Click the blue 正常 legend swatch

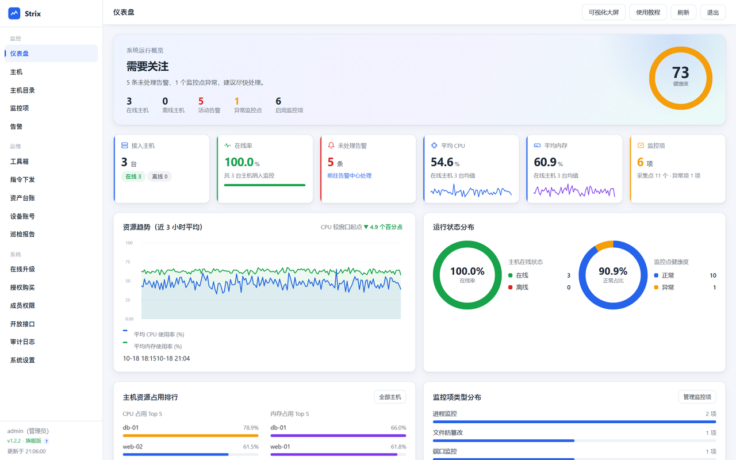tap(657, 275)
